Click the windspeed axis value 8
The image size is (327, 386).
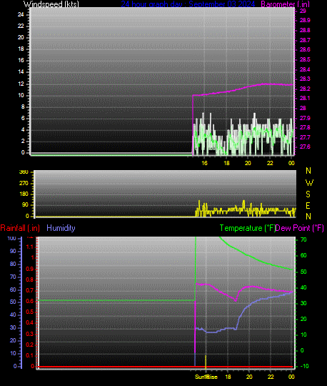click(x=23, y=107)
